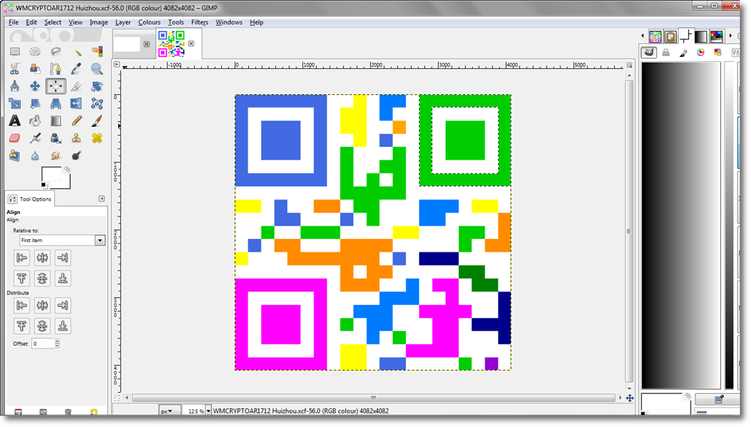Select the Paintbrush tool
Screen dimensions: 751x427
pyautogui.click(x=97, y=121)
